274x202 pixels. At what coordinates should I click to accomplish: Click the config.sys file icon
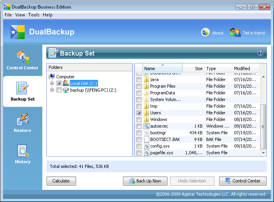(147, 146)
